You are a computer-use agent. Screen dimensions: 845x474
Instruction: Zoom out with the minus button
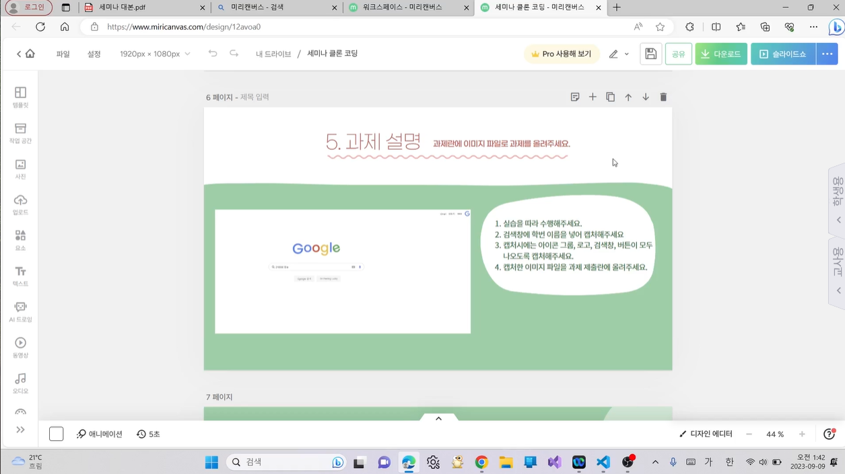(749, 434)
